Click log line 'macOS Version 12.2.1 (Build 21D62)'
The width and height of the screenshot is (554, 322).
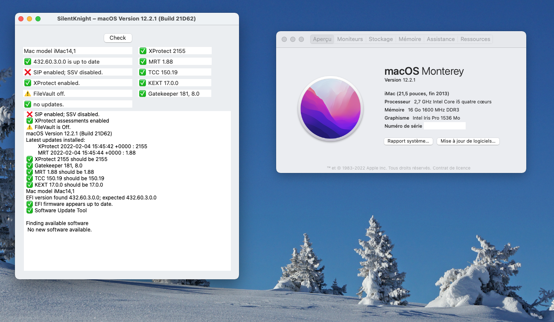tap(69, 134)
